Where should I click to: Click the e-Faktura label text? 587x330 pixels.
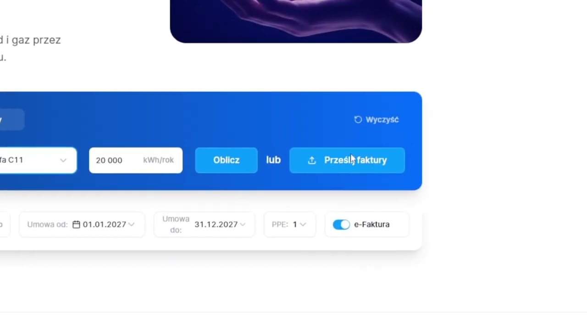pos(371,224)
